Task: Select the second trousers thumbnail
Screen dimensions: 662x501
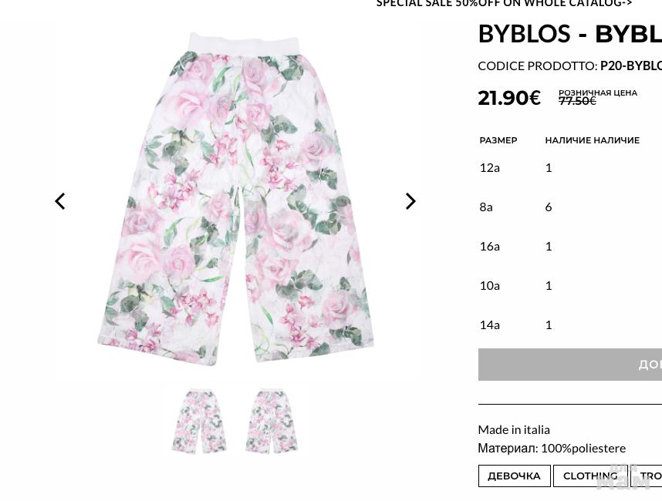Action: click(272, 421)
